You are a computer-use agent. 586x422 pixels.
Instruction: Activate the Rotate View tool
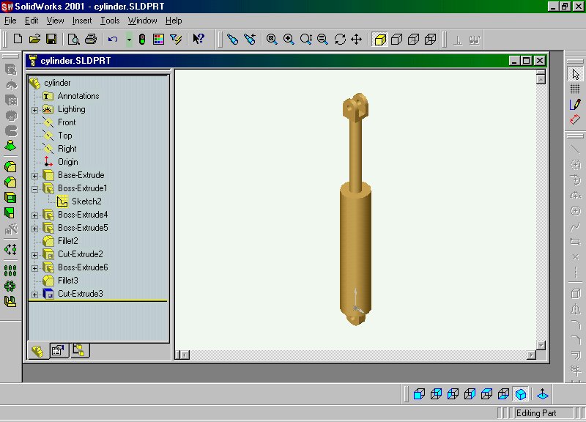coord(340,39)
